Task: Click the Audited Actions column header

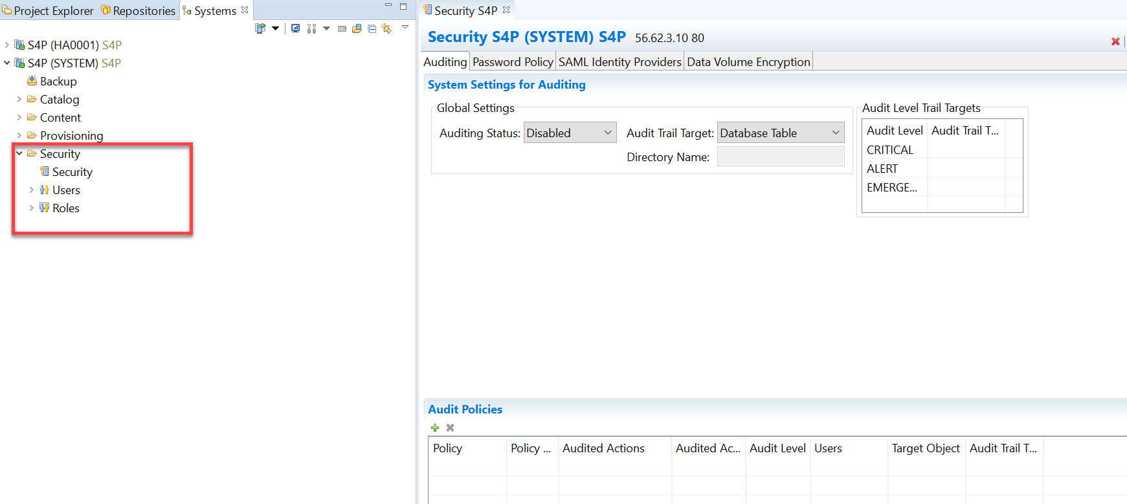Action: point(615,448)
